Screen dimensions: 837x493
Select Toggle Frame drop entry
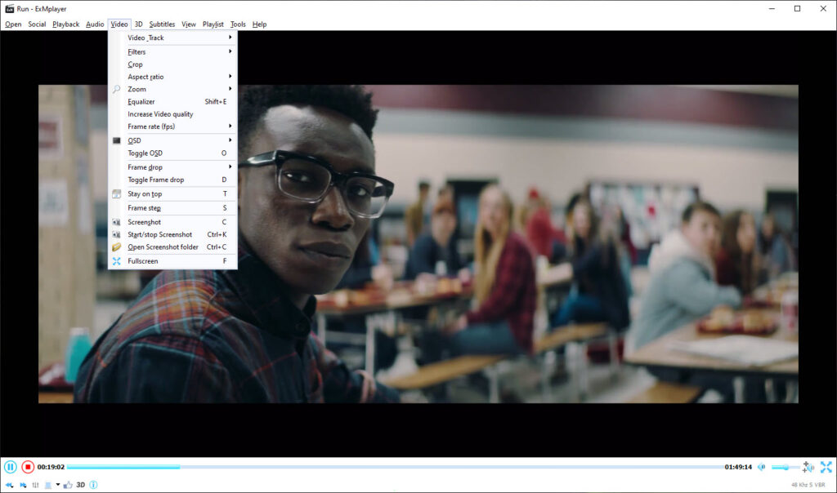(173, 180)
